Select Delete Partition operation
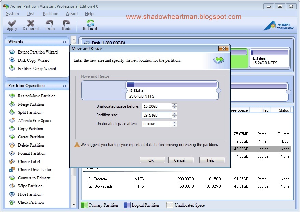The height and width of the screenshot is (212, 300). pos(31,145)
